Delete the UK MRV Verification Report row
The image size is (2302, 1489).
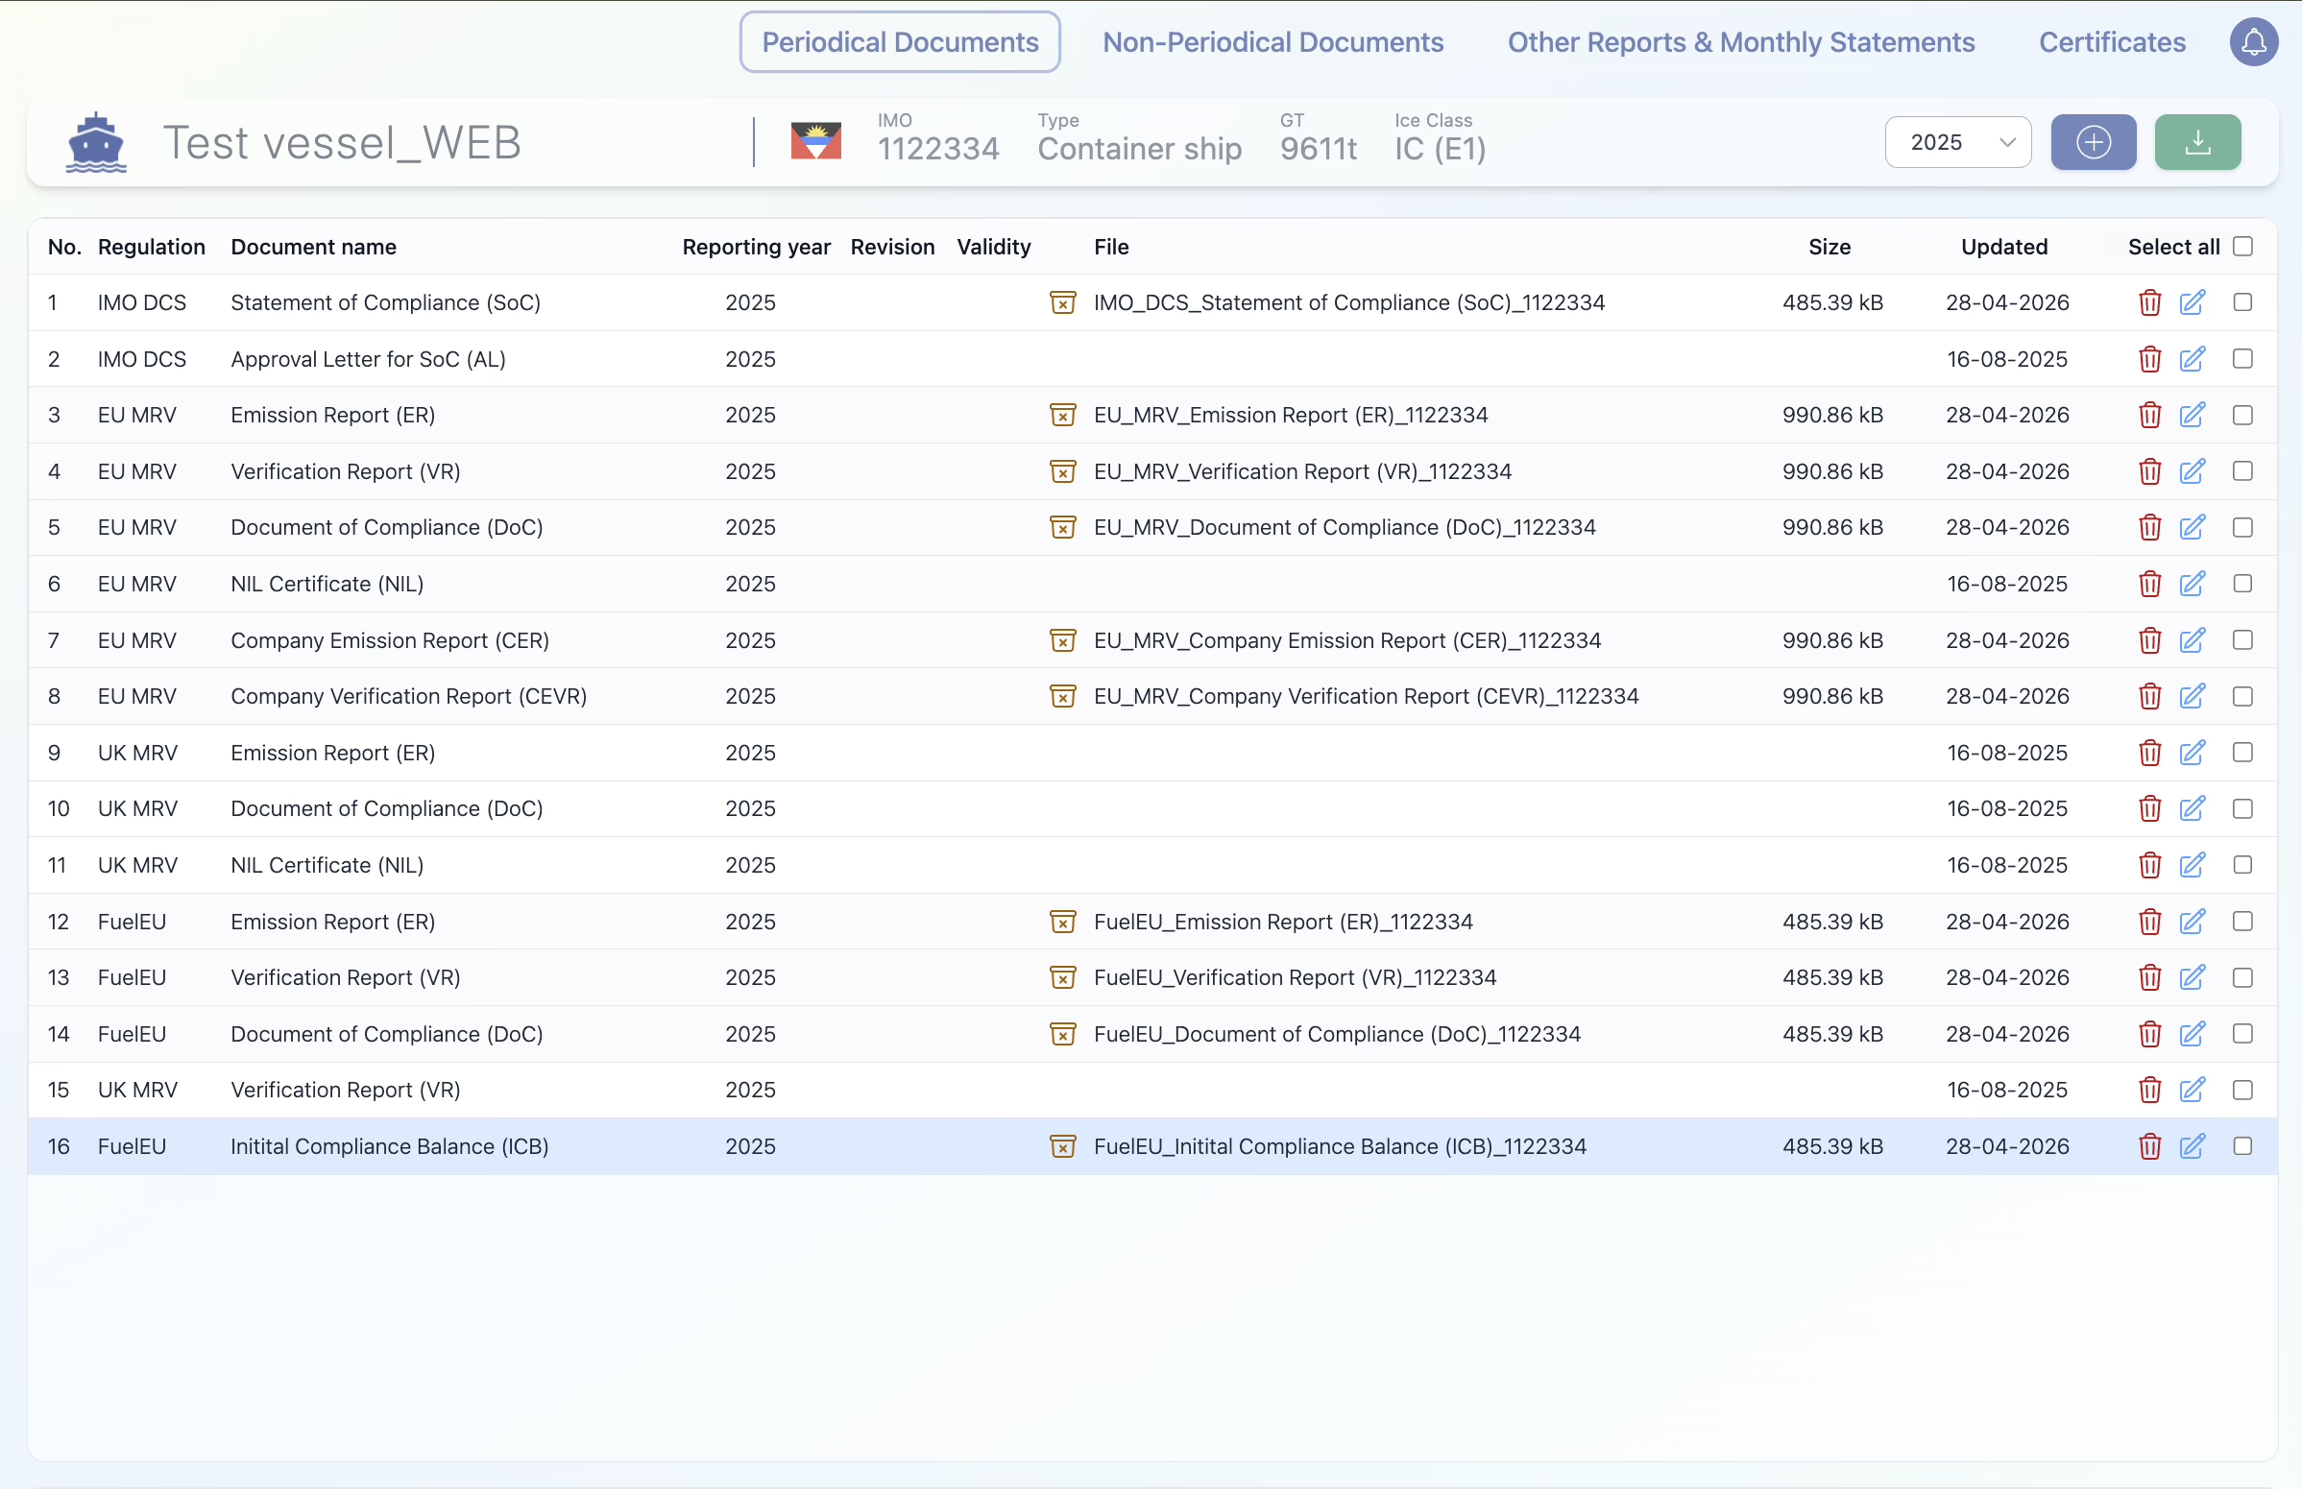(2149, 1090)
